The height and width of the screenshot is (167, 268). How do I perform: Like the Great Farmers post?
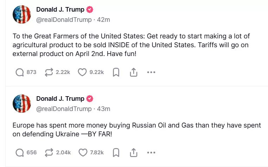82,72
